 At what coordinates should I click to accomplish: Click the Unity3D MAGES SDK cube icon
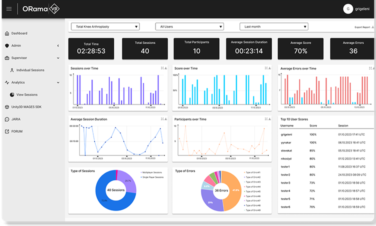click(6, 107)
